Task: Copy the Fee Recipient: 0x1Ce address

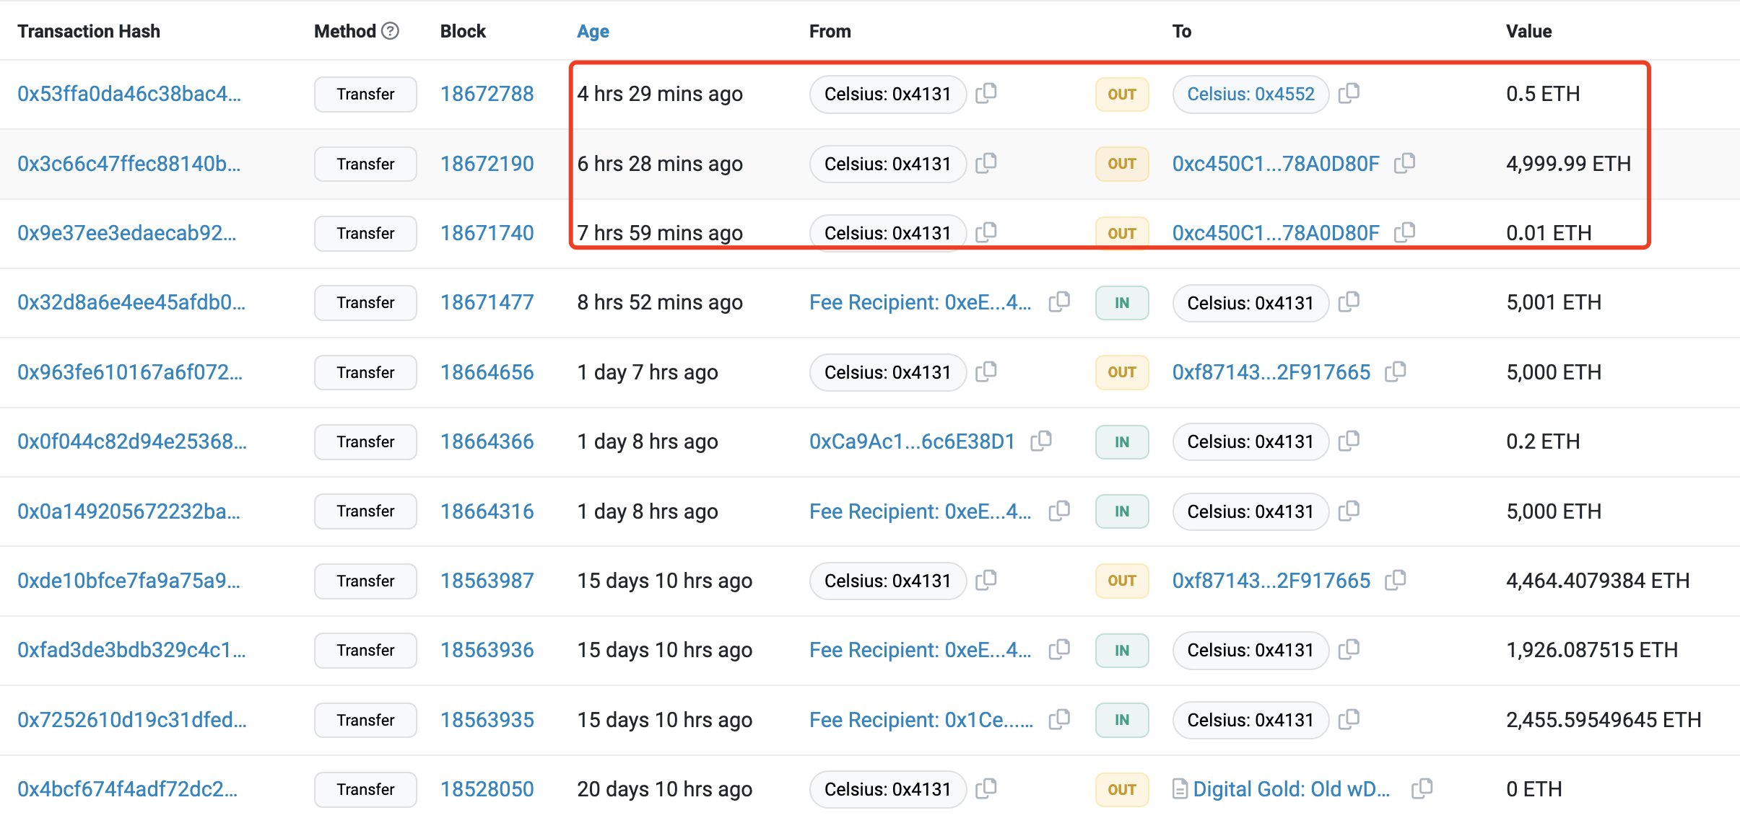Action: point(1059,719)
